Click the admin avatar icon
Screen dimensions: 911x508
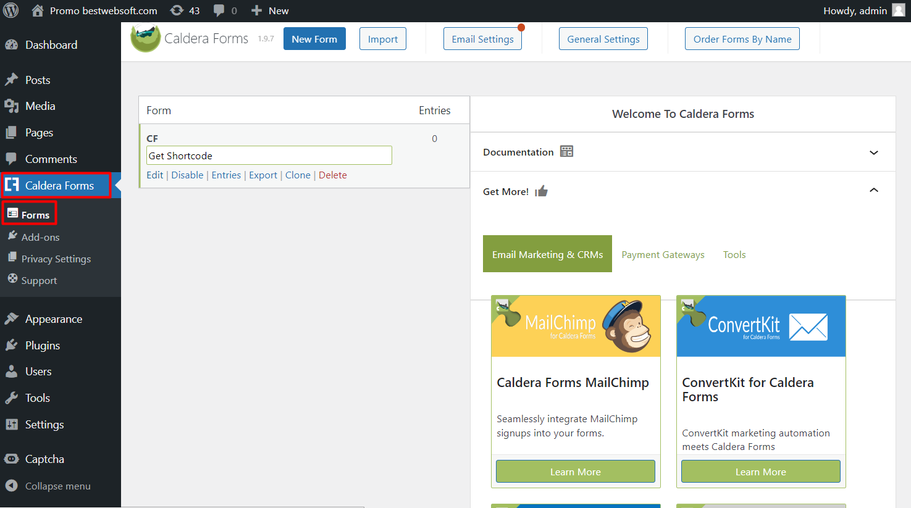(x=899, y=10)
